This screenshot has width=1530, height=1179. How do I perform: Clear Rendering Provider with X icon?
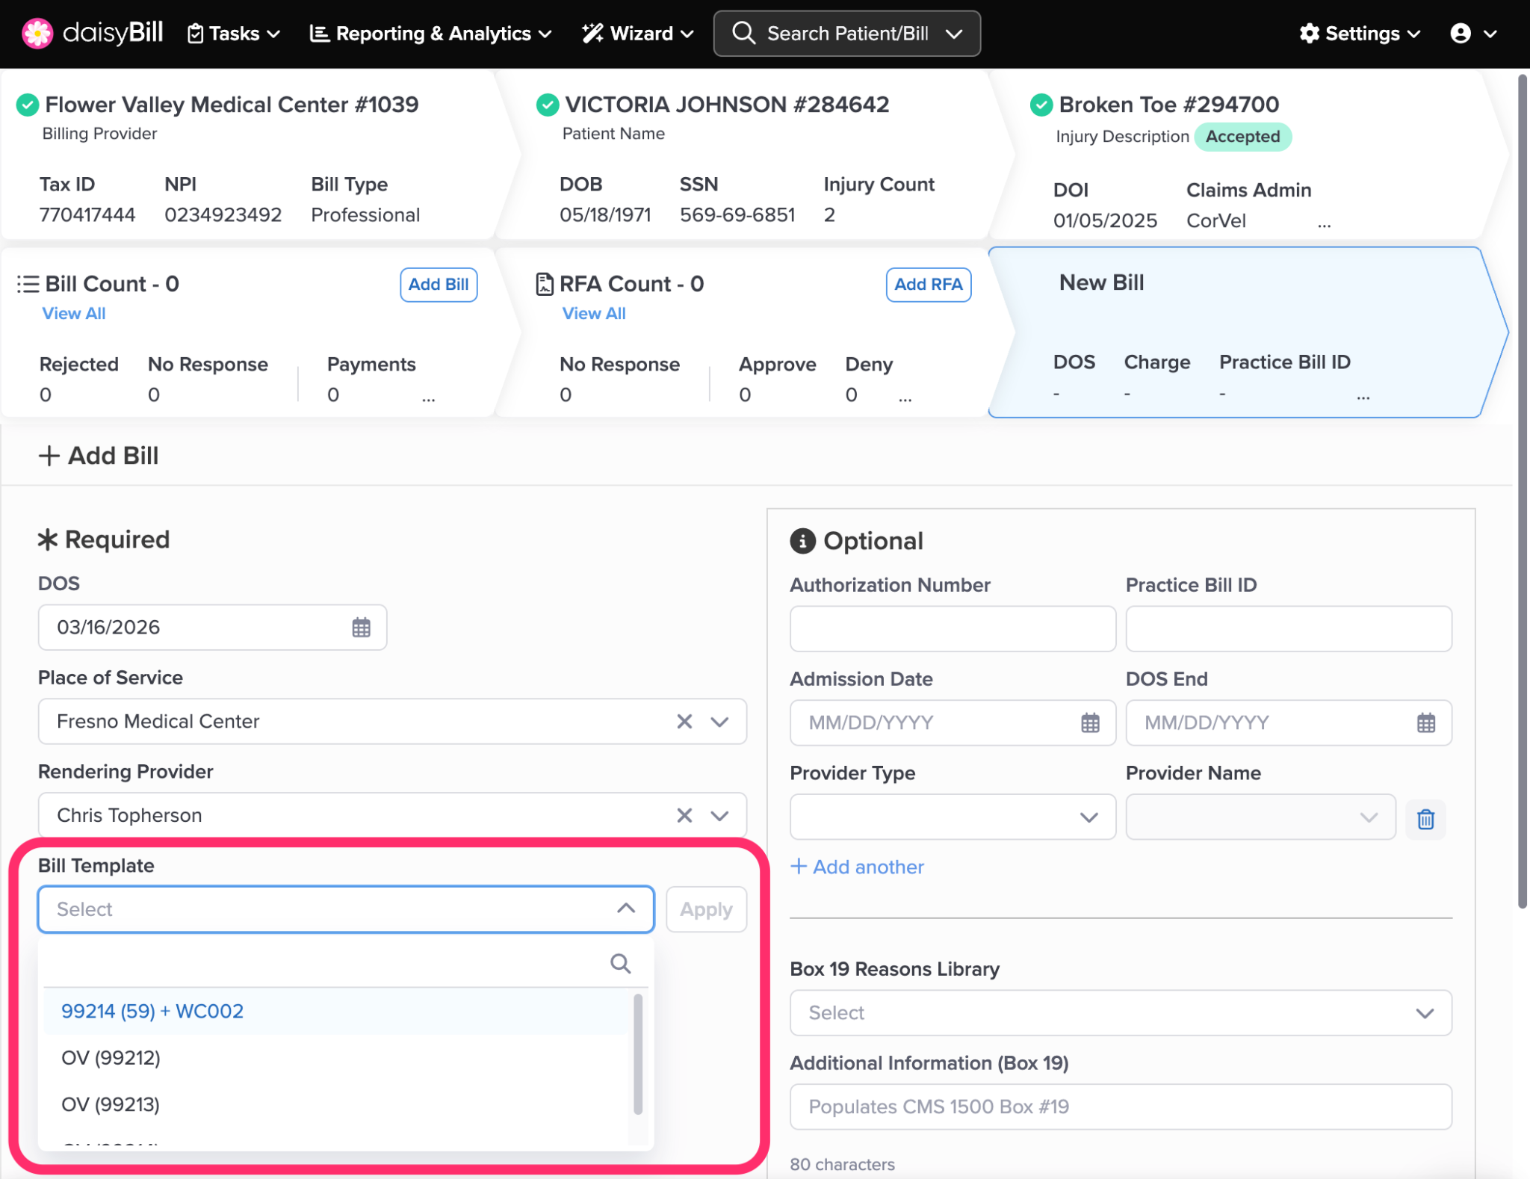coord(684,815)
